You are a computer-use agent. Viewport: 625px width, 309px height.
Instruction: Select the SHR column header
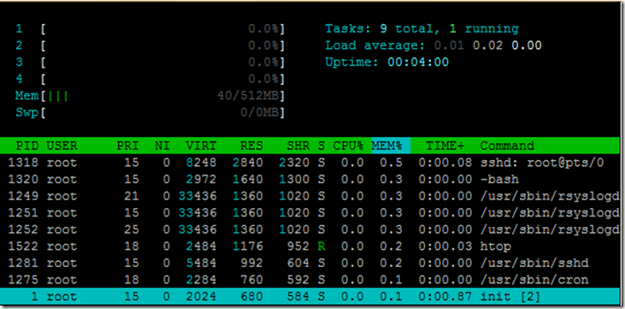pos(298,146)
